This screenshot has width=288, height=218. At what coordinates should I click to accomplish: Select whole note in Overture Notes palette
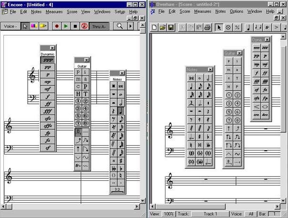200,78
